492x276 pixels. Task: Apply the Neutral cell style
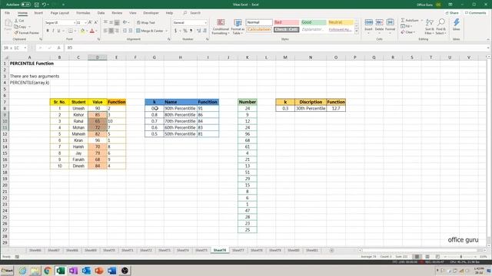click(341, 22)
